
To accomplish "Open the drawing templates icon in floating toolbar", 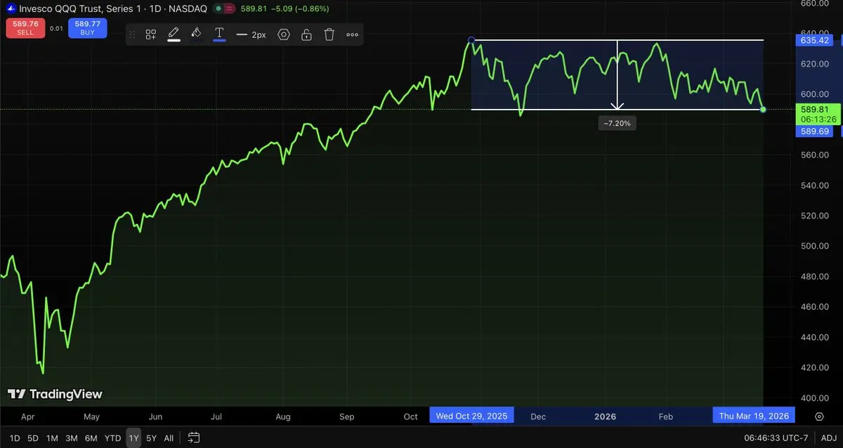I will [151, 34].
